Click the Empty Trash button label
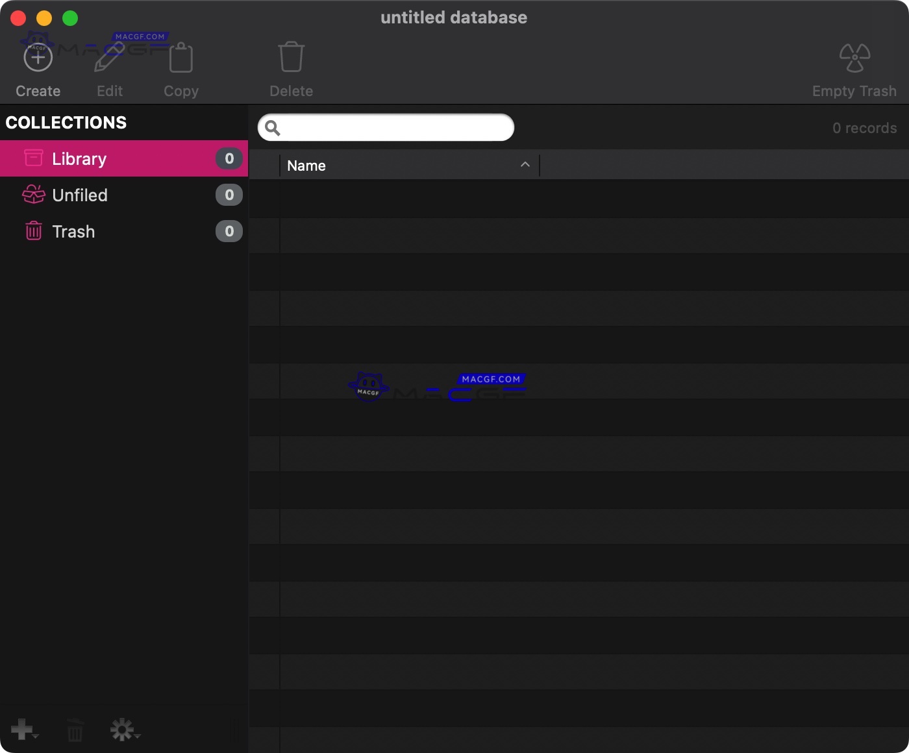909x753 pixels. coord(854,90)
